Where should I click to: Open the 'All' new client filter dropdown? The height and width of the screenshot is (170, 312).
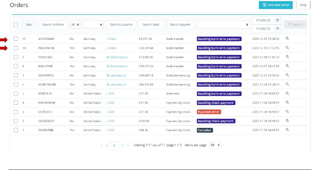pyautogui.click(x=75, y=25)
